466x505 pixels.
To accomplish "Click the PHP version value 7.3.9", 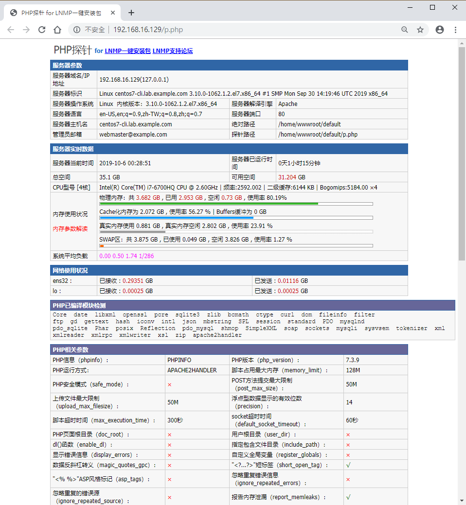I will pos(352,360).
